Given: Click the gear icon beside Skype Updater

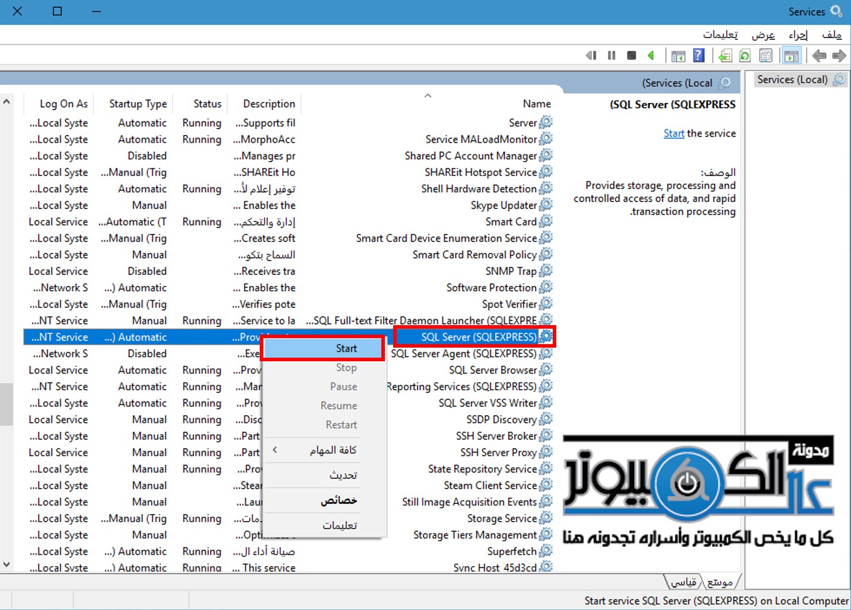Looking at the screenshot, I should (546, 205).
